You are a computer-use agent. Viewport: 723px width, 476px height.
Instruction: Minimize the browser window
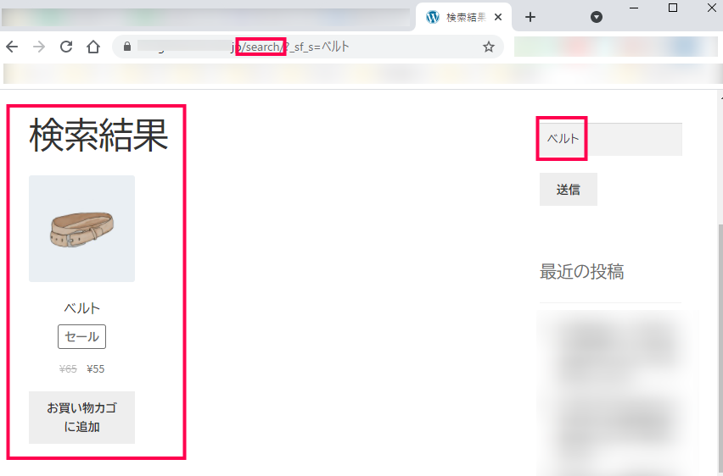(634, 8)
